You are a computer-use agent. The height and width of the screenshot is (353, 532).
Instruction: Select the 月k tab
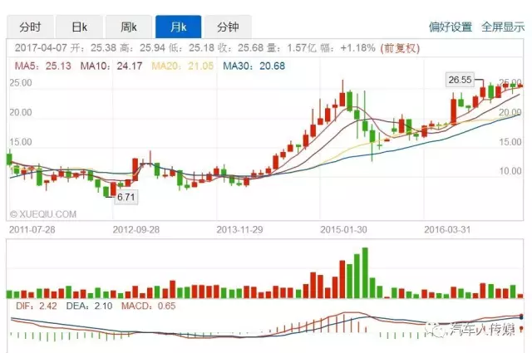tap(178, 27)
